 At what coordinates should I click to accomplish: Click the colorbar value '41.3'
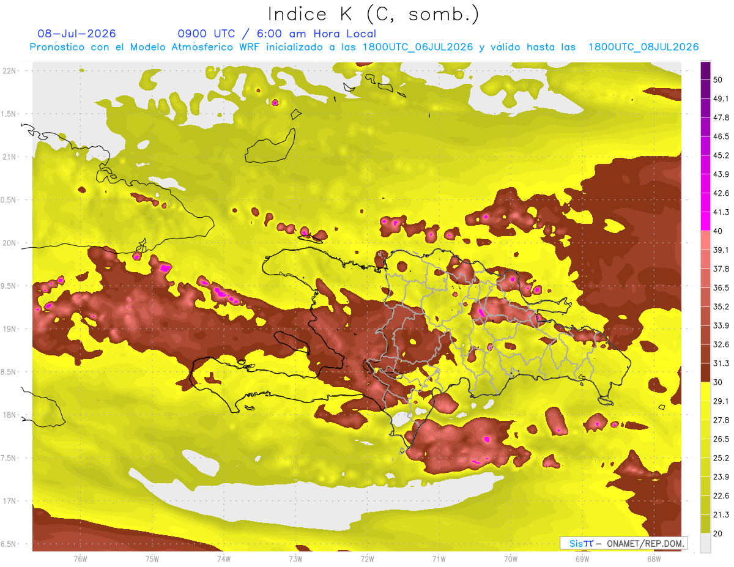point(721,212)
